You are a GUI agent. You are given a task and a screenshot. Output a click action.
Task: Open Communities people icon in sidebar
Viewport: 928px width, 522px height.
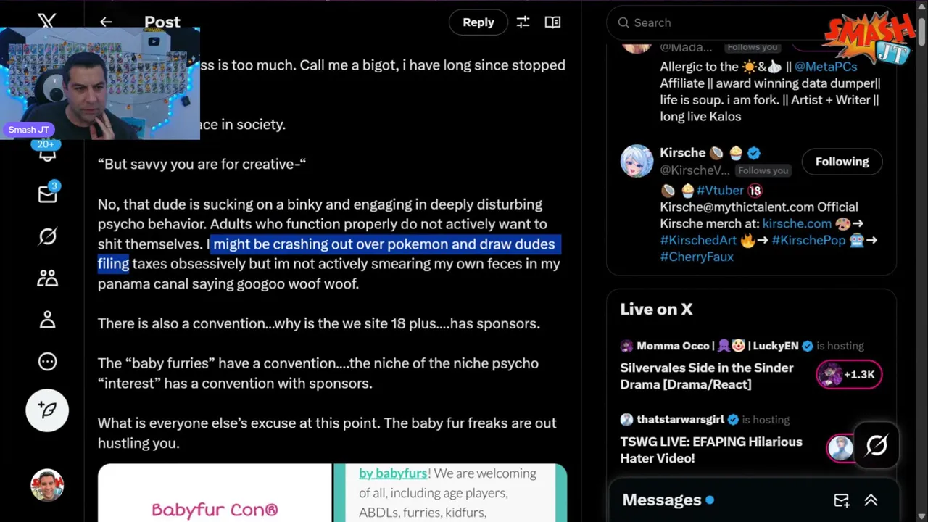coord(47,278)
